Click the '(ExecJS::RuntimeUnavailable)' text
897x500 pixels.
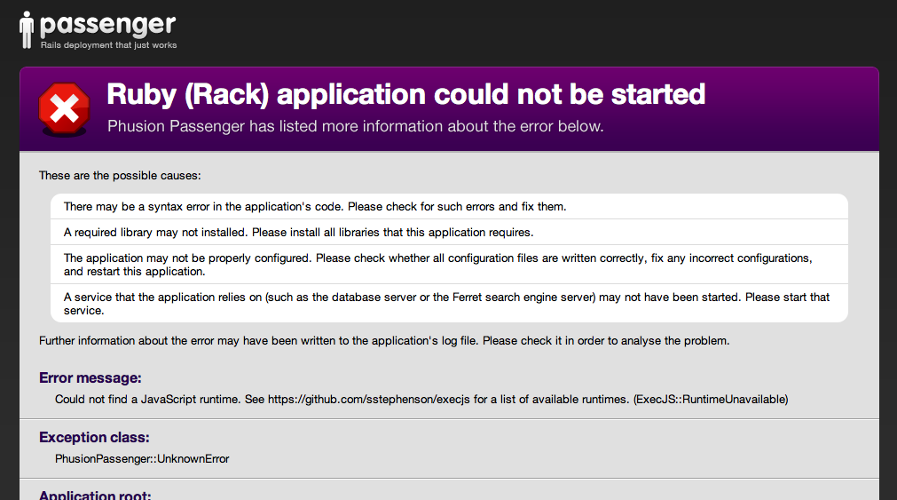[x=711, y=399]
